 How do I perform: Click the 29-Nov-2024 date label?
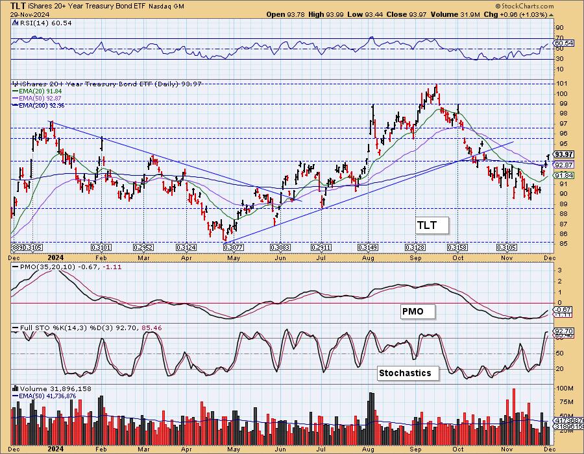coord(29,14)
